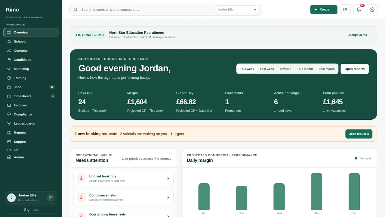
Task: Select Overview in sidebar
Action: [x=31, y=33]
